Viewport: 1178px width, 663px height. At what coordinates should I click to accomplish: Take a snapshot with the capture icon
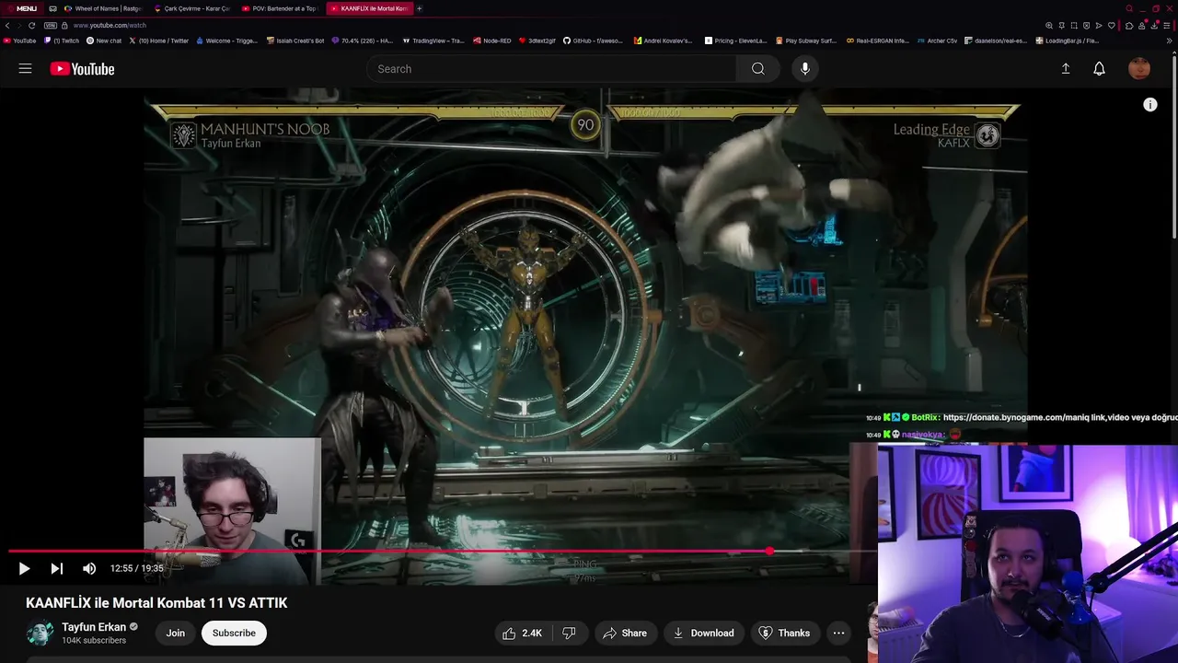pyautogui.click(x=1074, y=26)
